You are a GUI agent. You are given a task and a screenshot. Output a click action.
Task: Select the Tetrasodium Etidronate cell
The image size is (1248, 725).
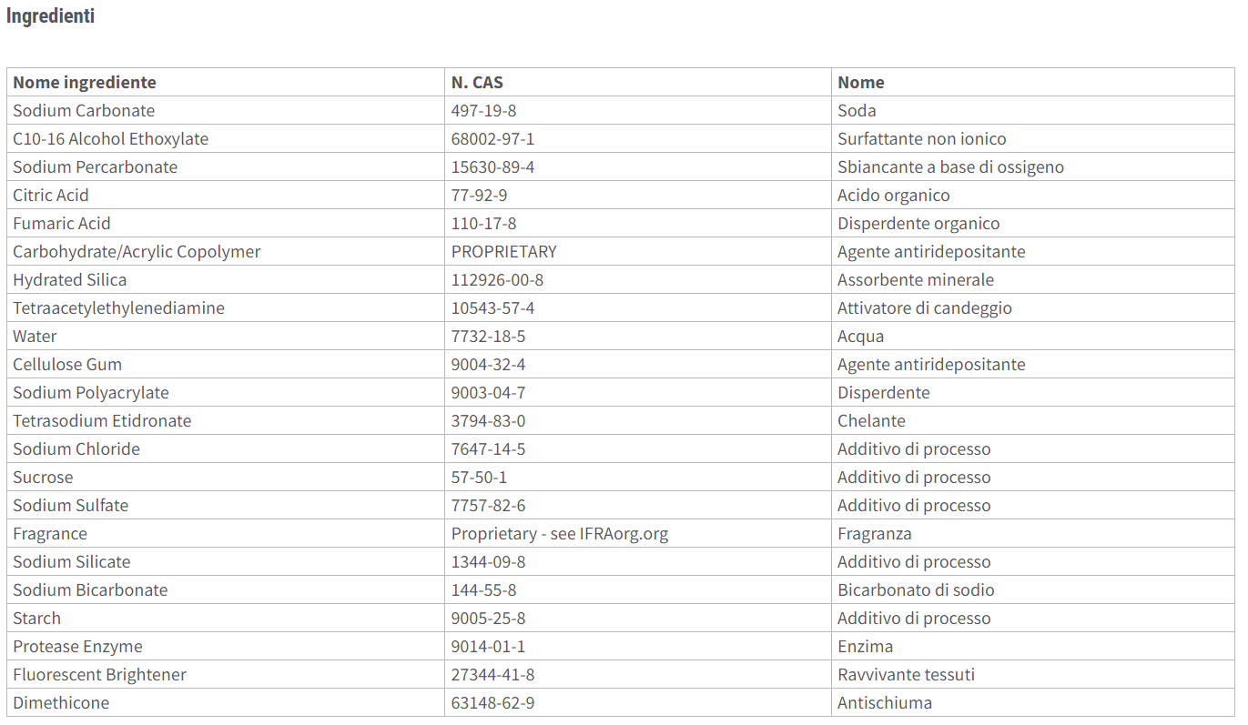pyautogui.click(x=226, y=420)
